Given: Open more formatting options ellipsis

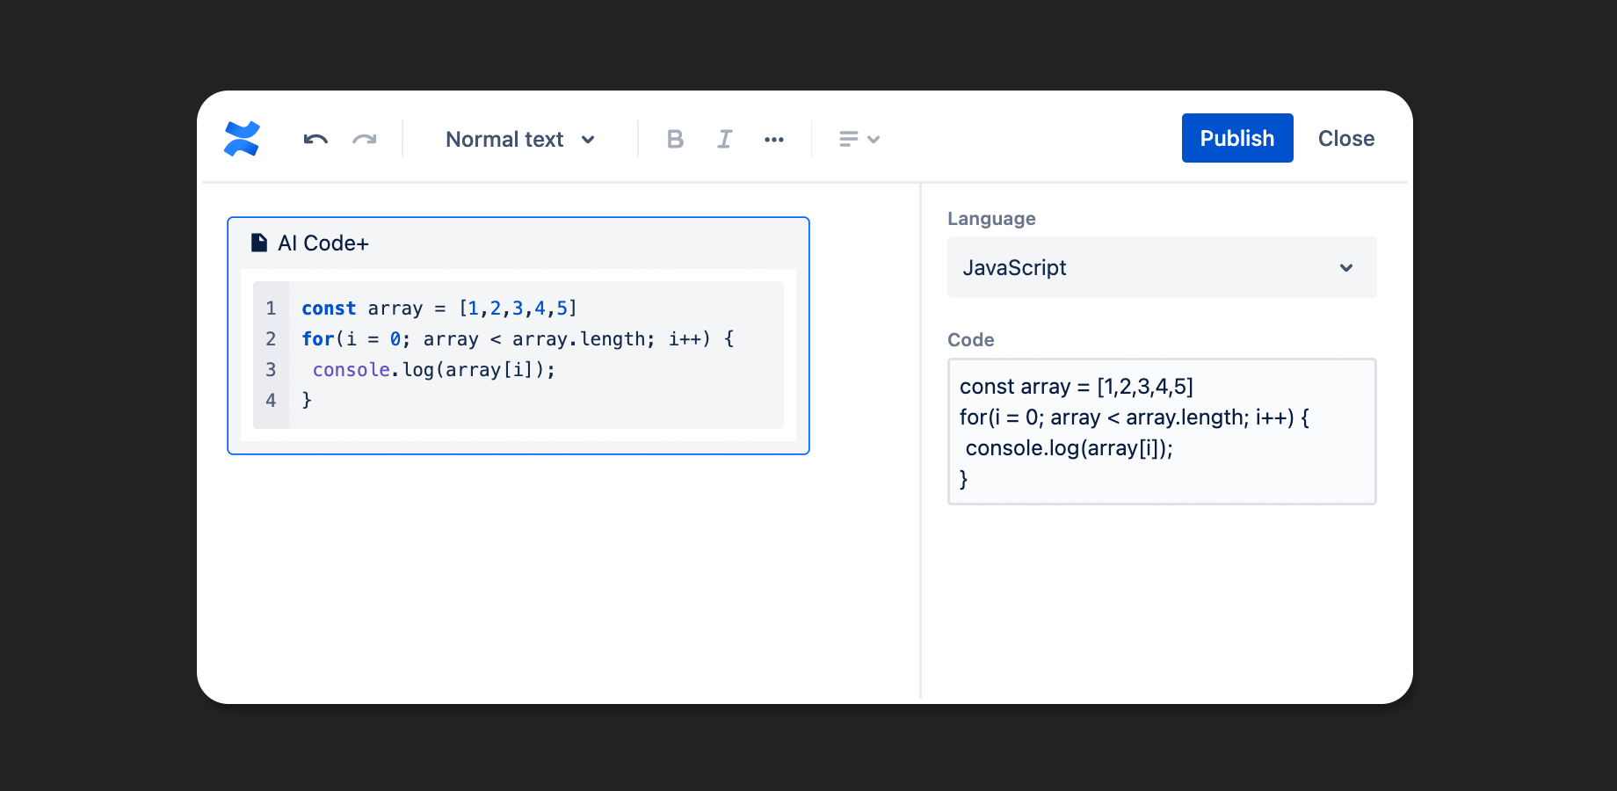Looking at the screenshot, I should pos(774,139).
